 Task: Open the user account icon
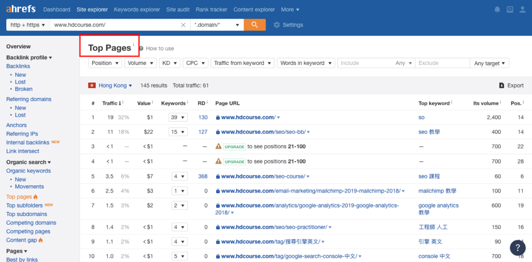click(523, 9)
